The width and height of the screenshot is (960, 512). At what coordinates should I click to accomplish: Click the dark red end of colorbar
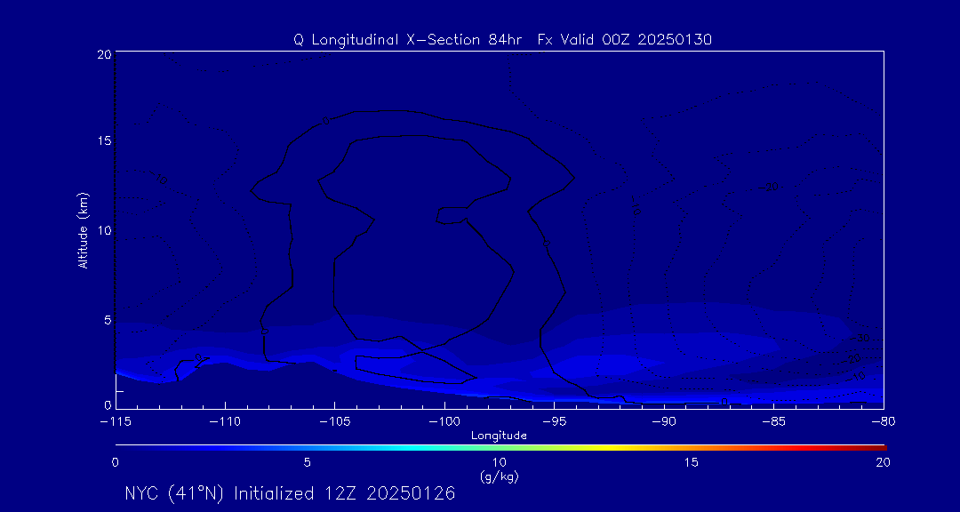pos(880,448)
